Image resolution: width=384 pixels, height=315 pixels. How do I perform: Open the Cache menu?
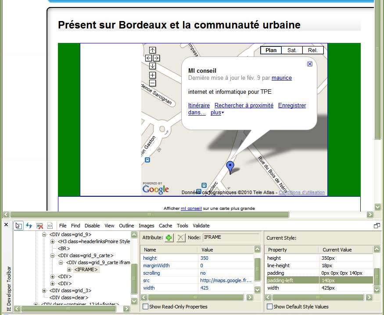[165, 226]
